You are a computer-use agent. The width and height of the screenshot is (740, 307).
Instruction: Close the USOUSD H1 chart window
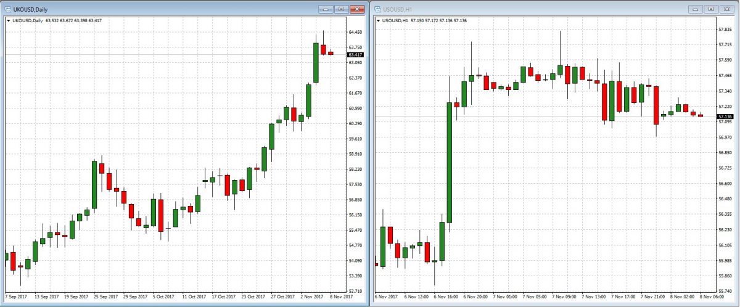click(728, 9)
